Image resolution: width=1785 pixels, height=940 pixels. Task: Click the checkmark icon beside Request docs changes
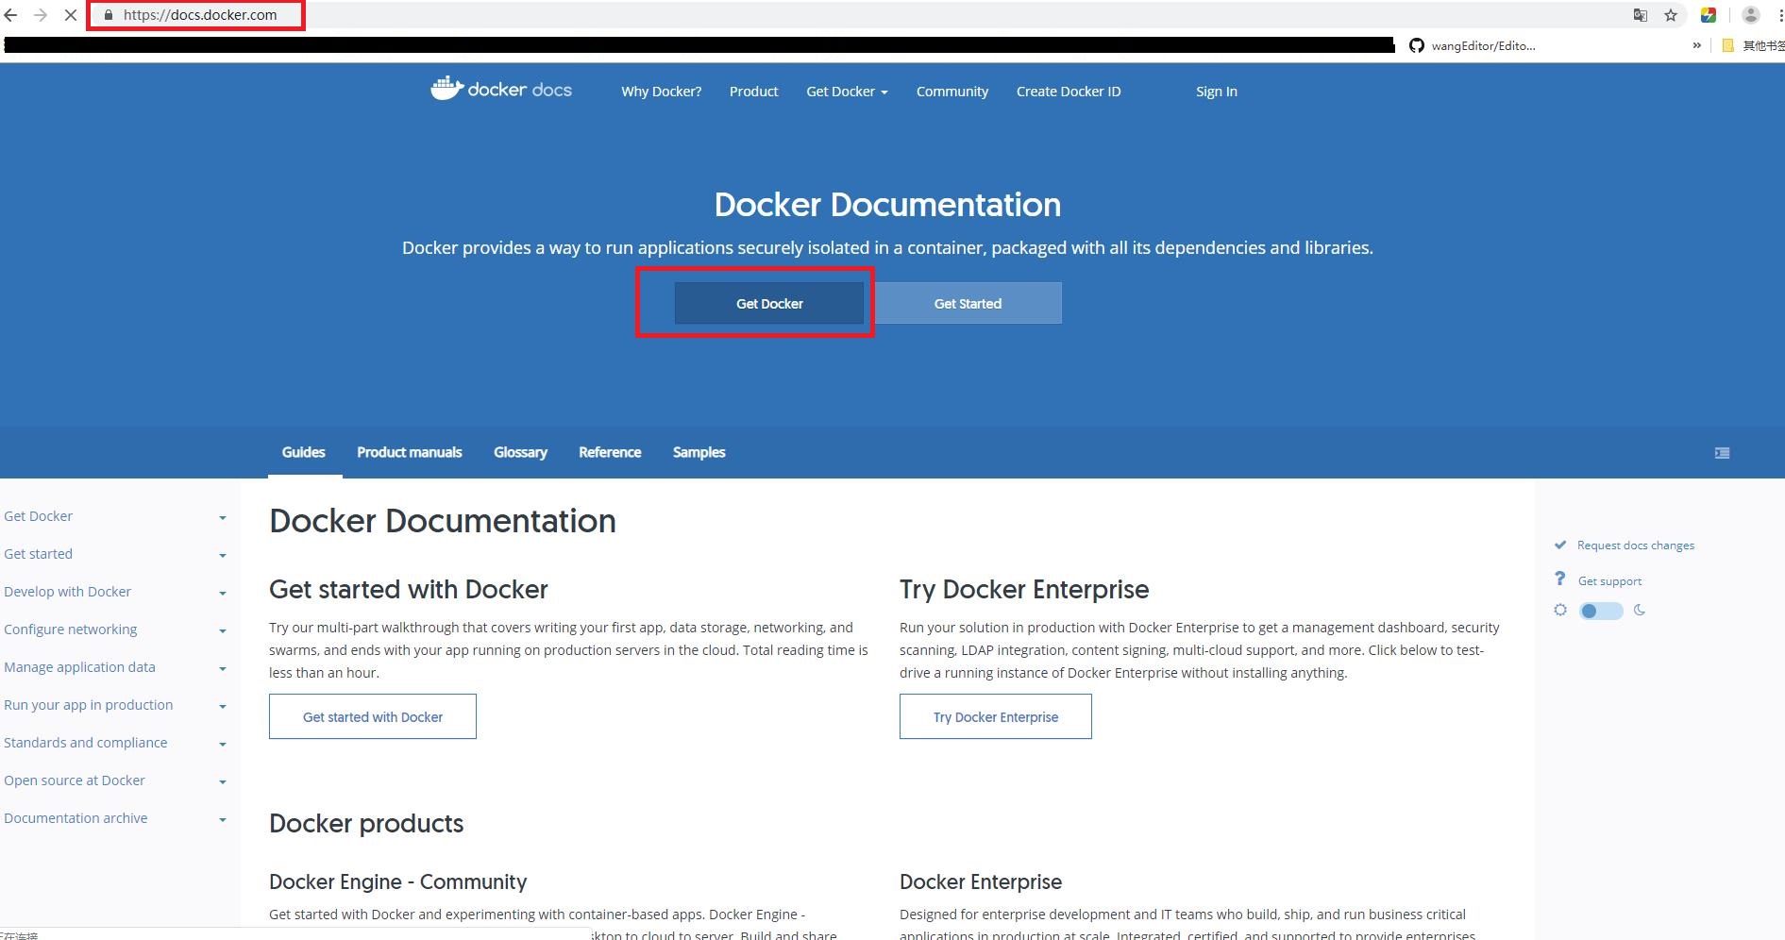[x=1560, y=545]
